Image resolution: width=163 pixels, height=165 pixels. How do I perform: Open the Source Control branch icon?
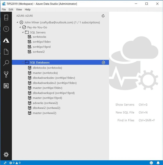coord(6,74)
